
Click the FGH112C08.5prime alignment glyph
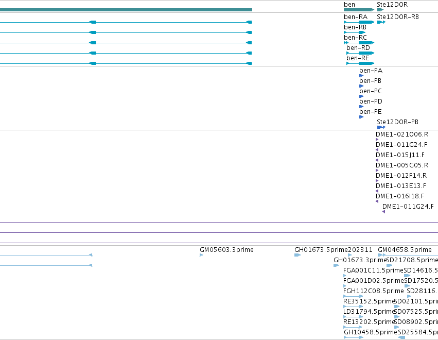pos(353,296)
